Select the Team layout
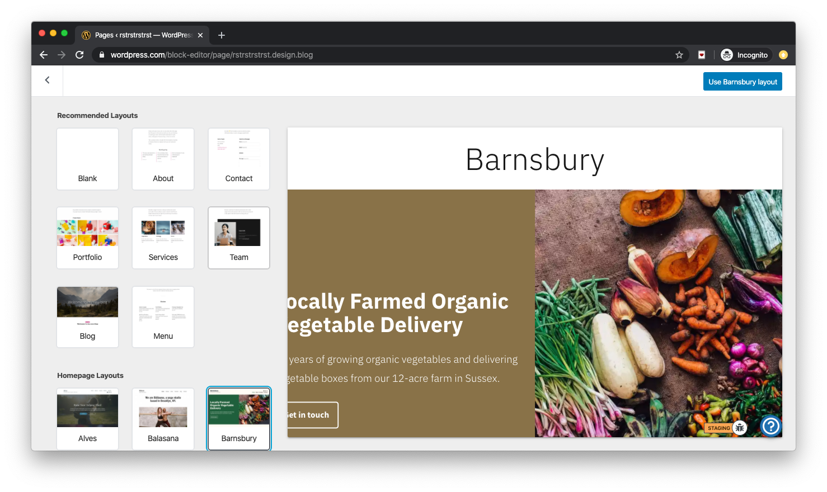827x492 pixels. coord(239,238)
